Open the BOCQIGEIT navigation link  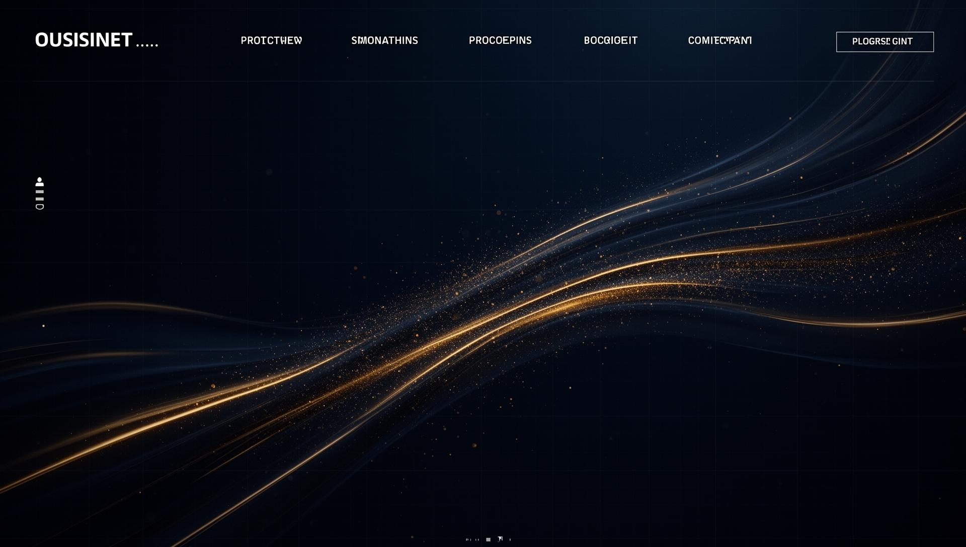click(610, 41)
